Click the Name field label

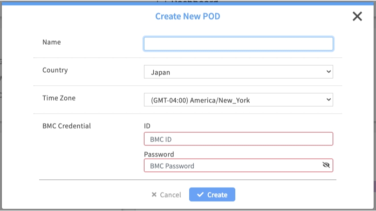click(52, 42)
